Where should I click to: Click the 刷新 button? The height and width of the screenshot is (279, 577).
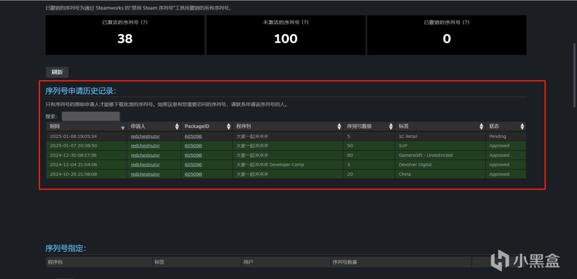pyautogui.click(x=57, y=72)
